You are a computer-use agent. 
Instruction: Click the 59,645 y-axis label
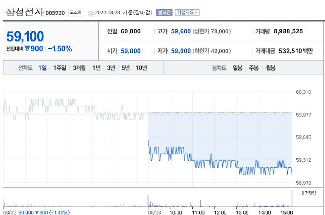pyautogui.click(x=303, y=137)
